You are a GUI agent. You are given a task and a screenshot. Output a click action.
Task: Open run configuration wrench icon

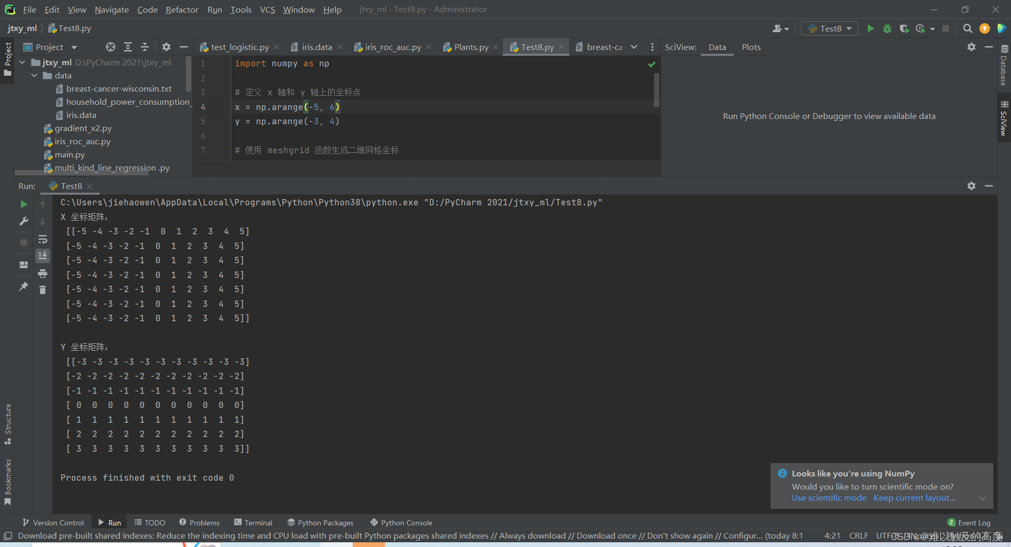[x=24, y=221]
